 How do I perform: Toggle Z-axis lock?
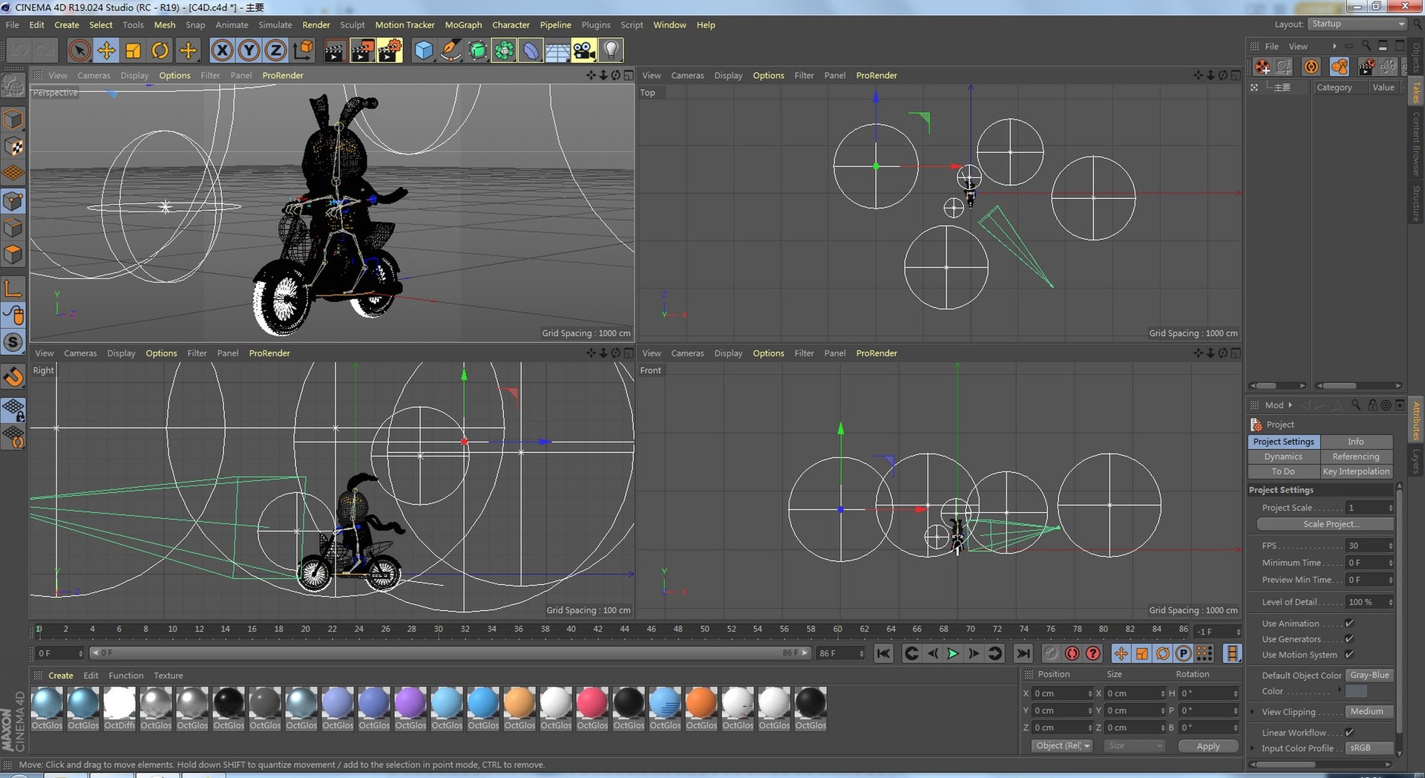click(275, 50)
